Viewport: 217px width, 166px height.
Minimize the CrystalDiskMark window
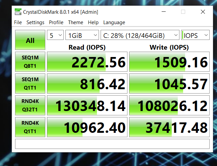coord(164,12)
